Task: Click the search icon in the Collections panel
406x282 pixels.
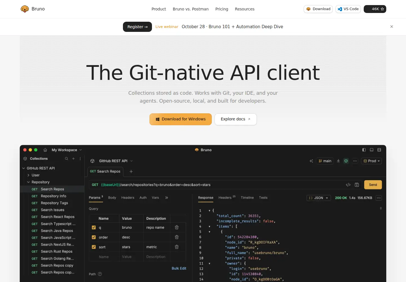Action: 67,159
